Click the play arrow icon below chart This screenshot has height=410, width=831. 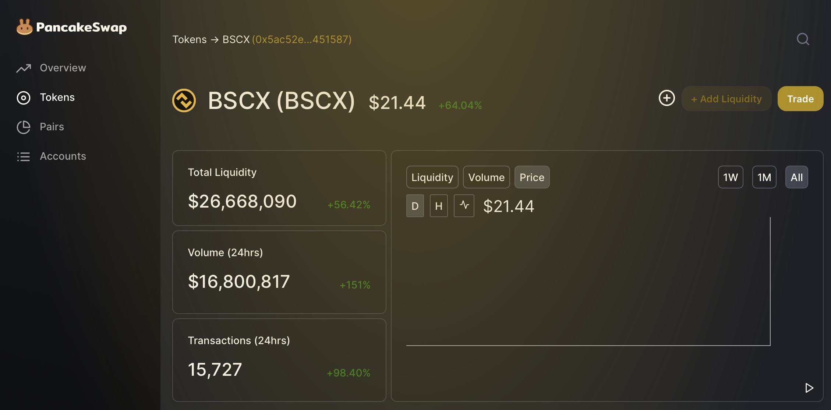(809, 388)
